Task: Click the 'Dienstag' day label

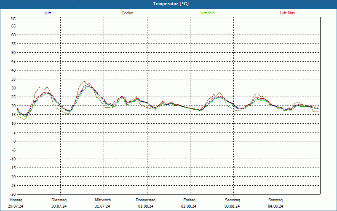Action: click(x=59, y=200)
